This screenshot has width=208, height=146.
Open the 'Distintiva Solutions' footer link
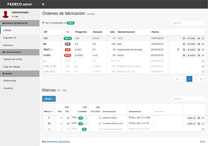pos(59,142)
